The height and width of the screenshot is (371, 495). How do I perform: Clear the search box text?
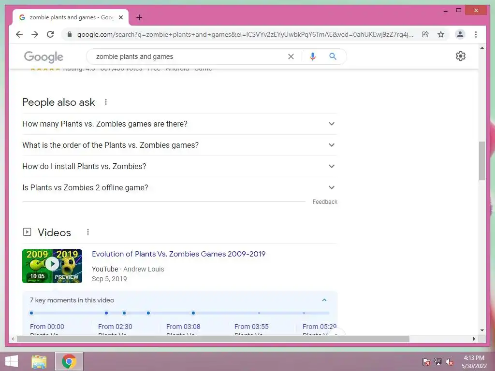pyautogui.click(x=291, y=57)
